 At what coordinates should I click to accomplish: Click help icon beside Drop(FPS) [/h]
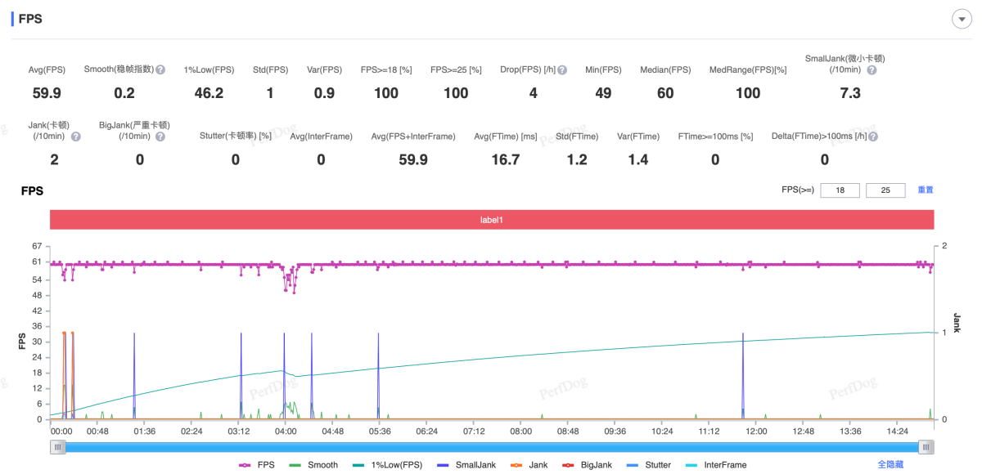coord(562,70)
